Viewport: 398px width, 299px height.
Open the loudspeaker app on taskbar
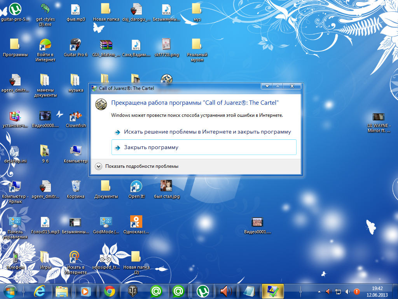click(226, 291)
